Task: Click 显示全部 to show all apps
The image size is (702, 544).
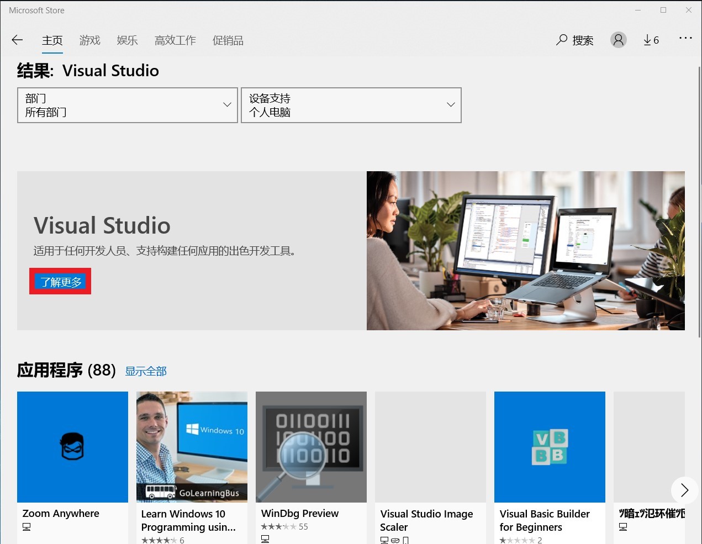Action: (146, 371)
